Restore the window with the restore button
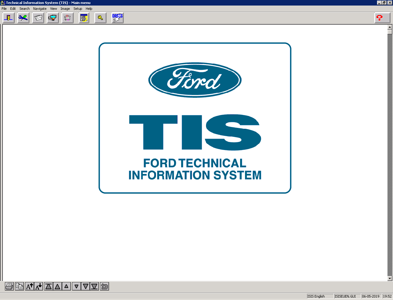 (x=384, y=3)
